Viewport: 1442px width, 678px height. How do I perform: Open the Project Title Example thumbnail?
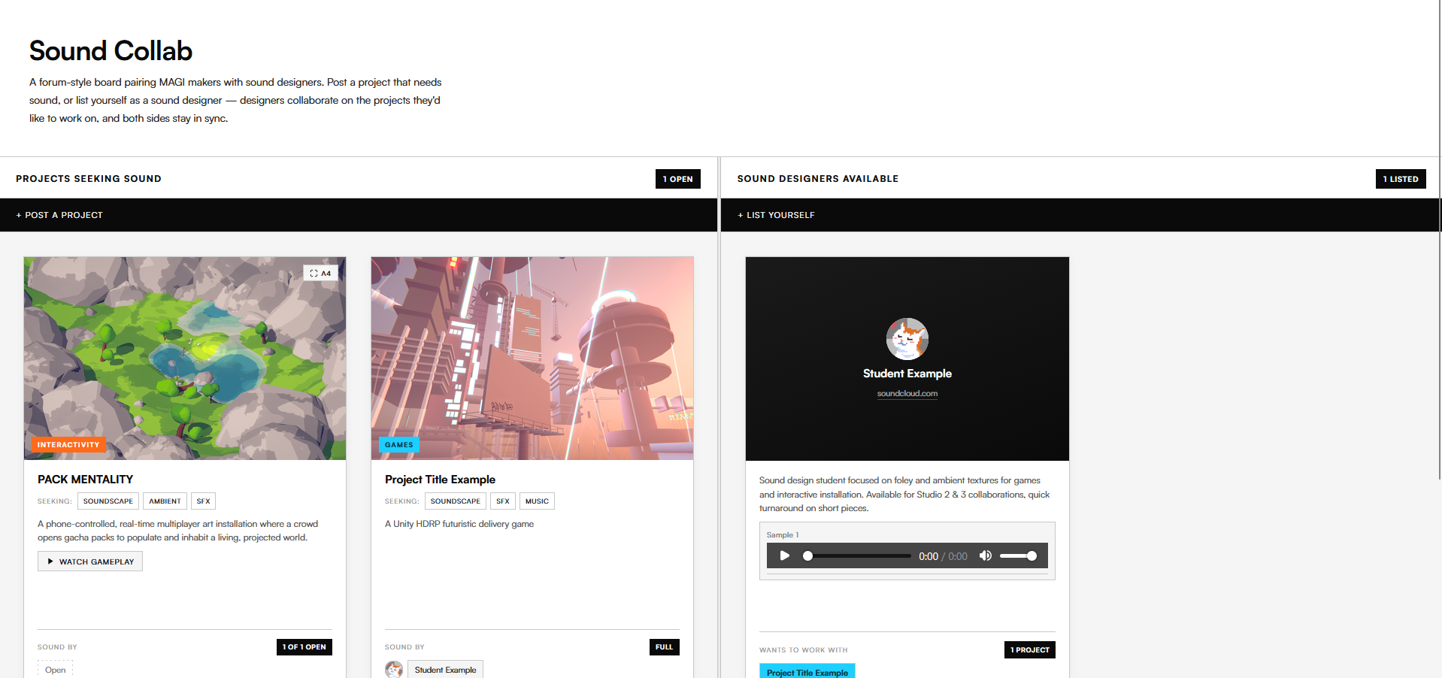coord(532,359)
